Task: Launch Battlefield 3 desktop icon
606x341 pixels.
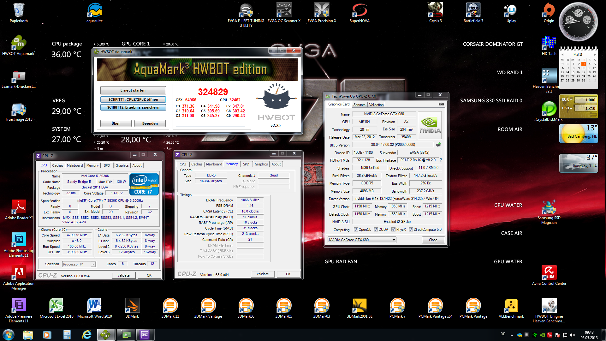Action: pyautogui.click(x=473, y=13)
